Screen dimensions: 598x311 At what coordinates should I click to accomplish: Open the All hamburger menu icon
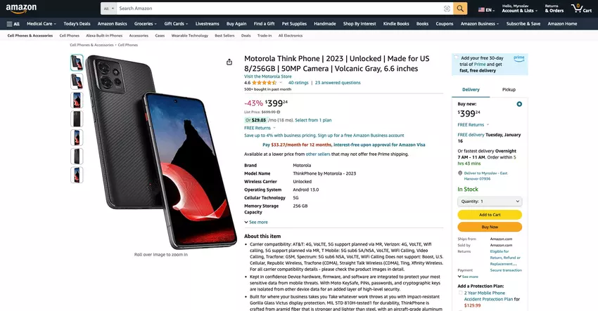[13, 24]
